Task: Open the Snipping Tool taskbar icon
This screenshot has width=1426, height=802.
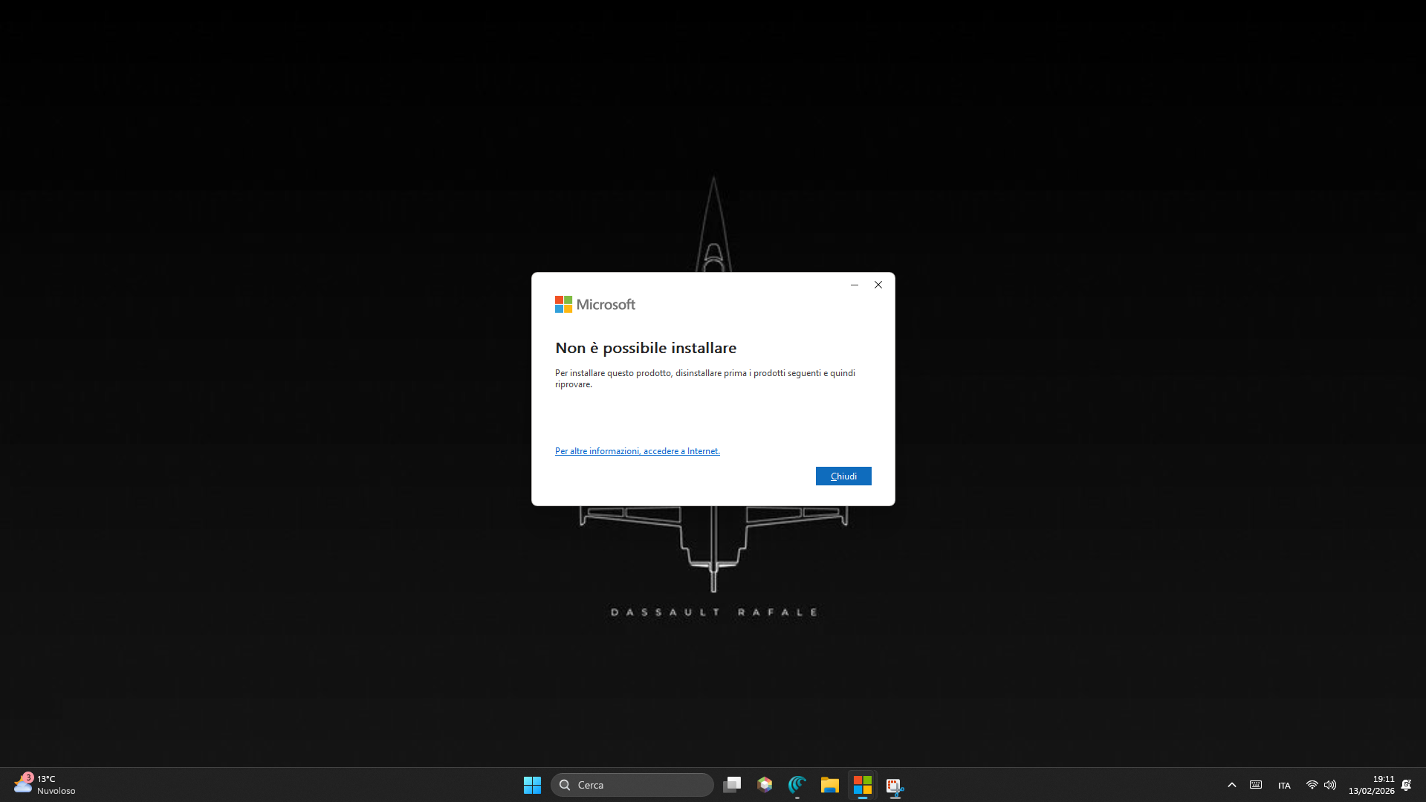Action: tap(895, 785)
